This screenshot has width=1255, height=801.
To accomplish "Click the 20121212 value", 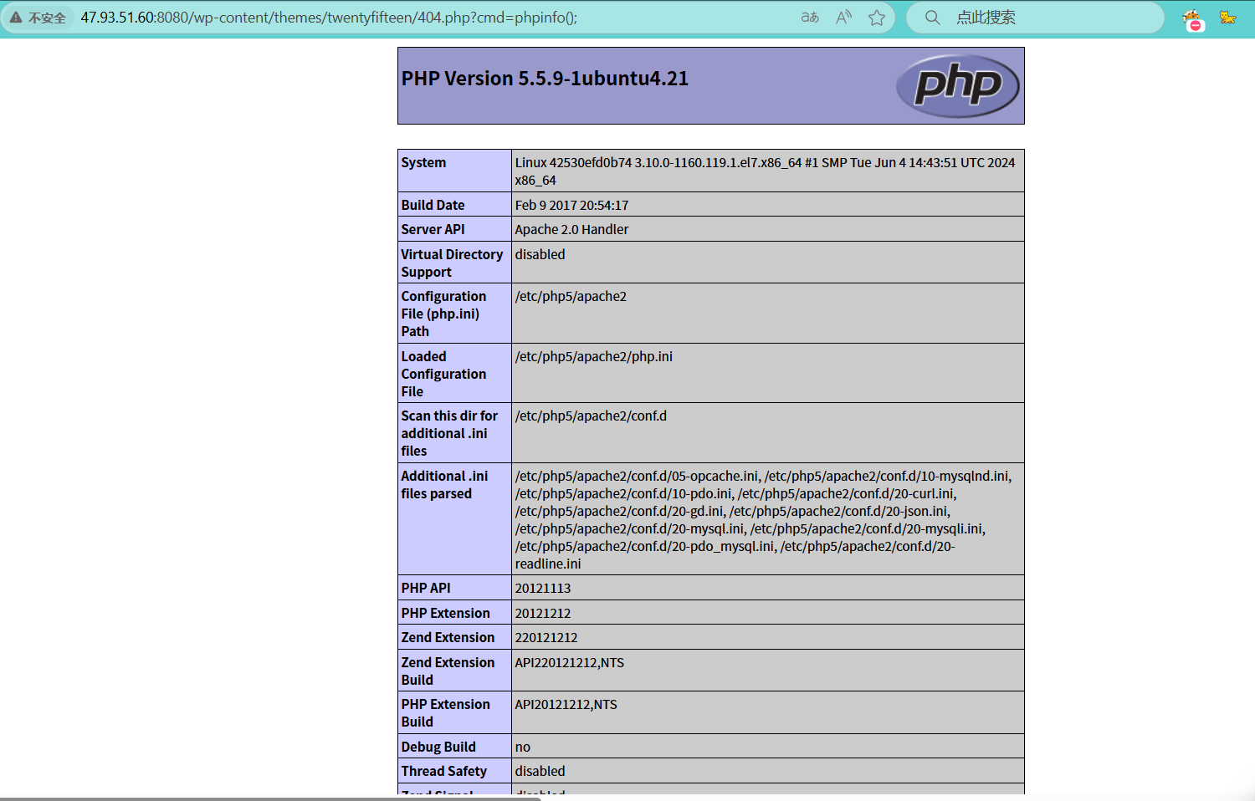I will pos(543,613).
